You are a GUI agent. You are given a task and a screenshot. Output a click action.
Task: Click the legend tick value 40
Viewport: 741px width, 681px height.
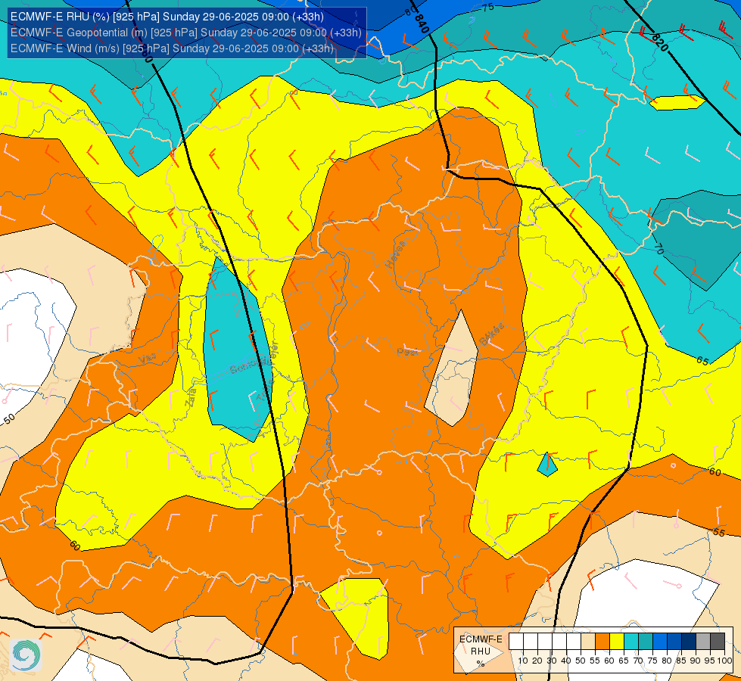[566, 661]
